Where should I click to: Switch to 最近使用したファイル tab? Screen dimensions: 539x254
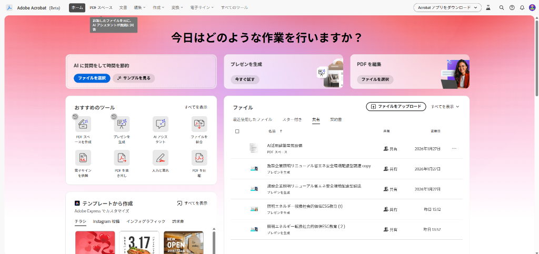253,119
